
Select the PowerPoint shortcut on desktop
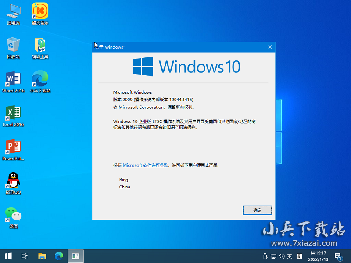(x=13, y=150)
